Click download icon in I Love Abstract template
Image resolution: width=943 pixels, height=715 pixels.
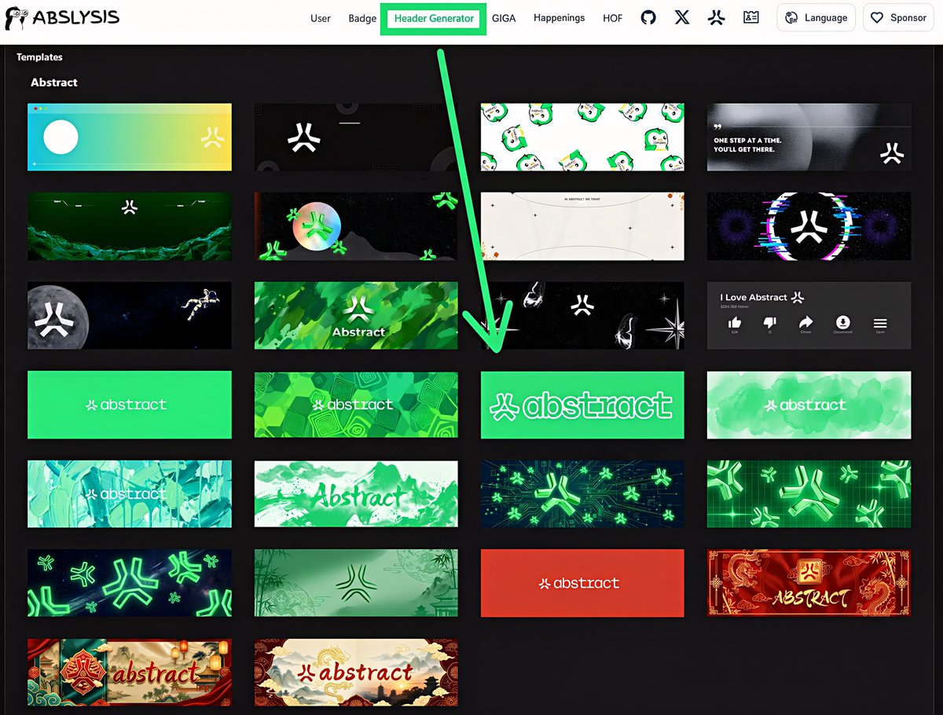tap(843, 322)
